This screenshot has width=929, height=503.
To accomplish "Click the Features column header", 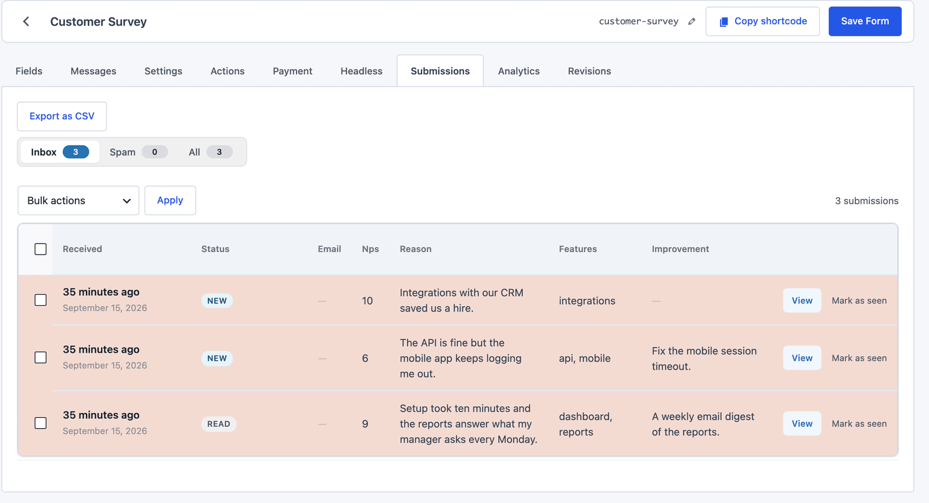I will (578, 249).
